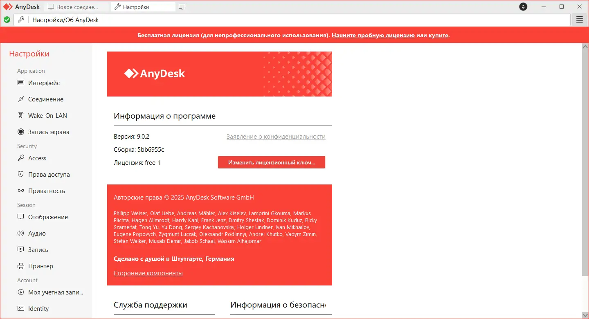Switch to the Новое соединение tab
Image resolution: width=589 pixels, height=319 pixels.
(76, 7)
